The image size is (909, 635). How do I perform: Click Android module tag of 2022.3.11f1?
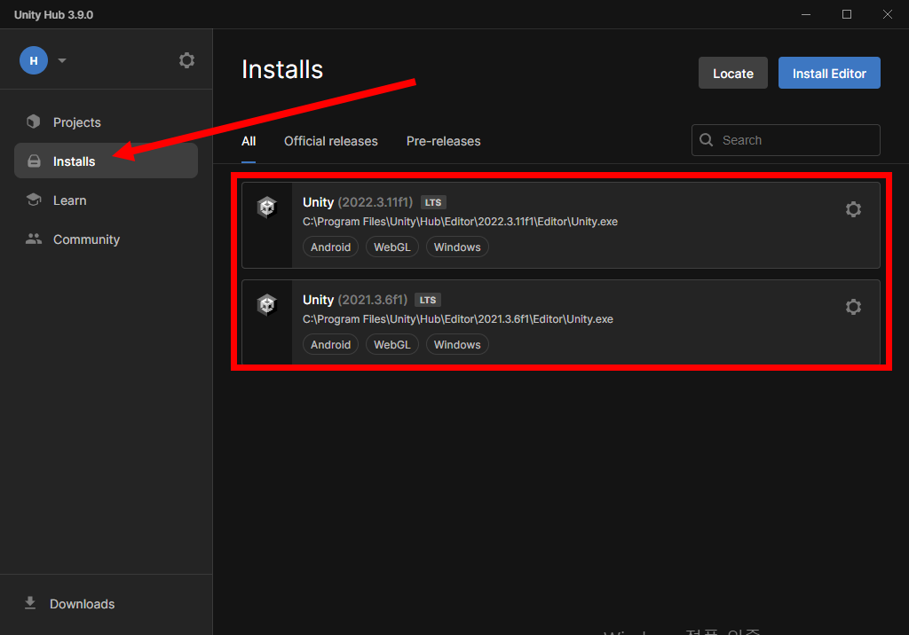tap(330, 247)
